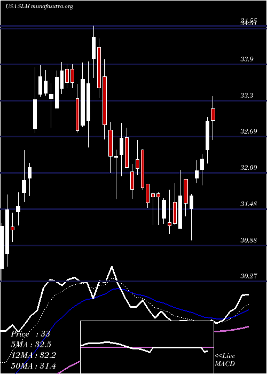
Task: Click the '<<Live MACD' label
Action: (225, 360)
